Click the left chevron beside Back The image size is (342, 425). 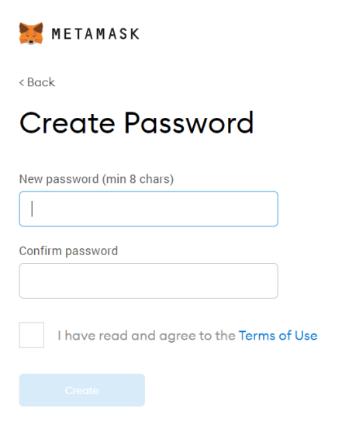[22, 82]
